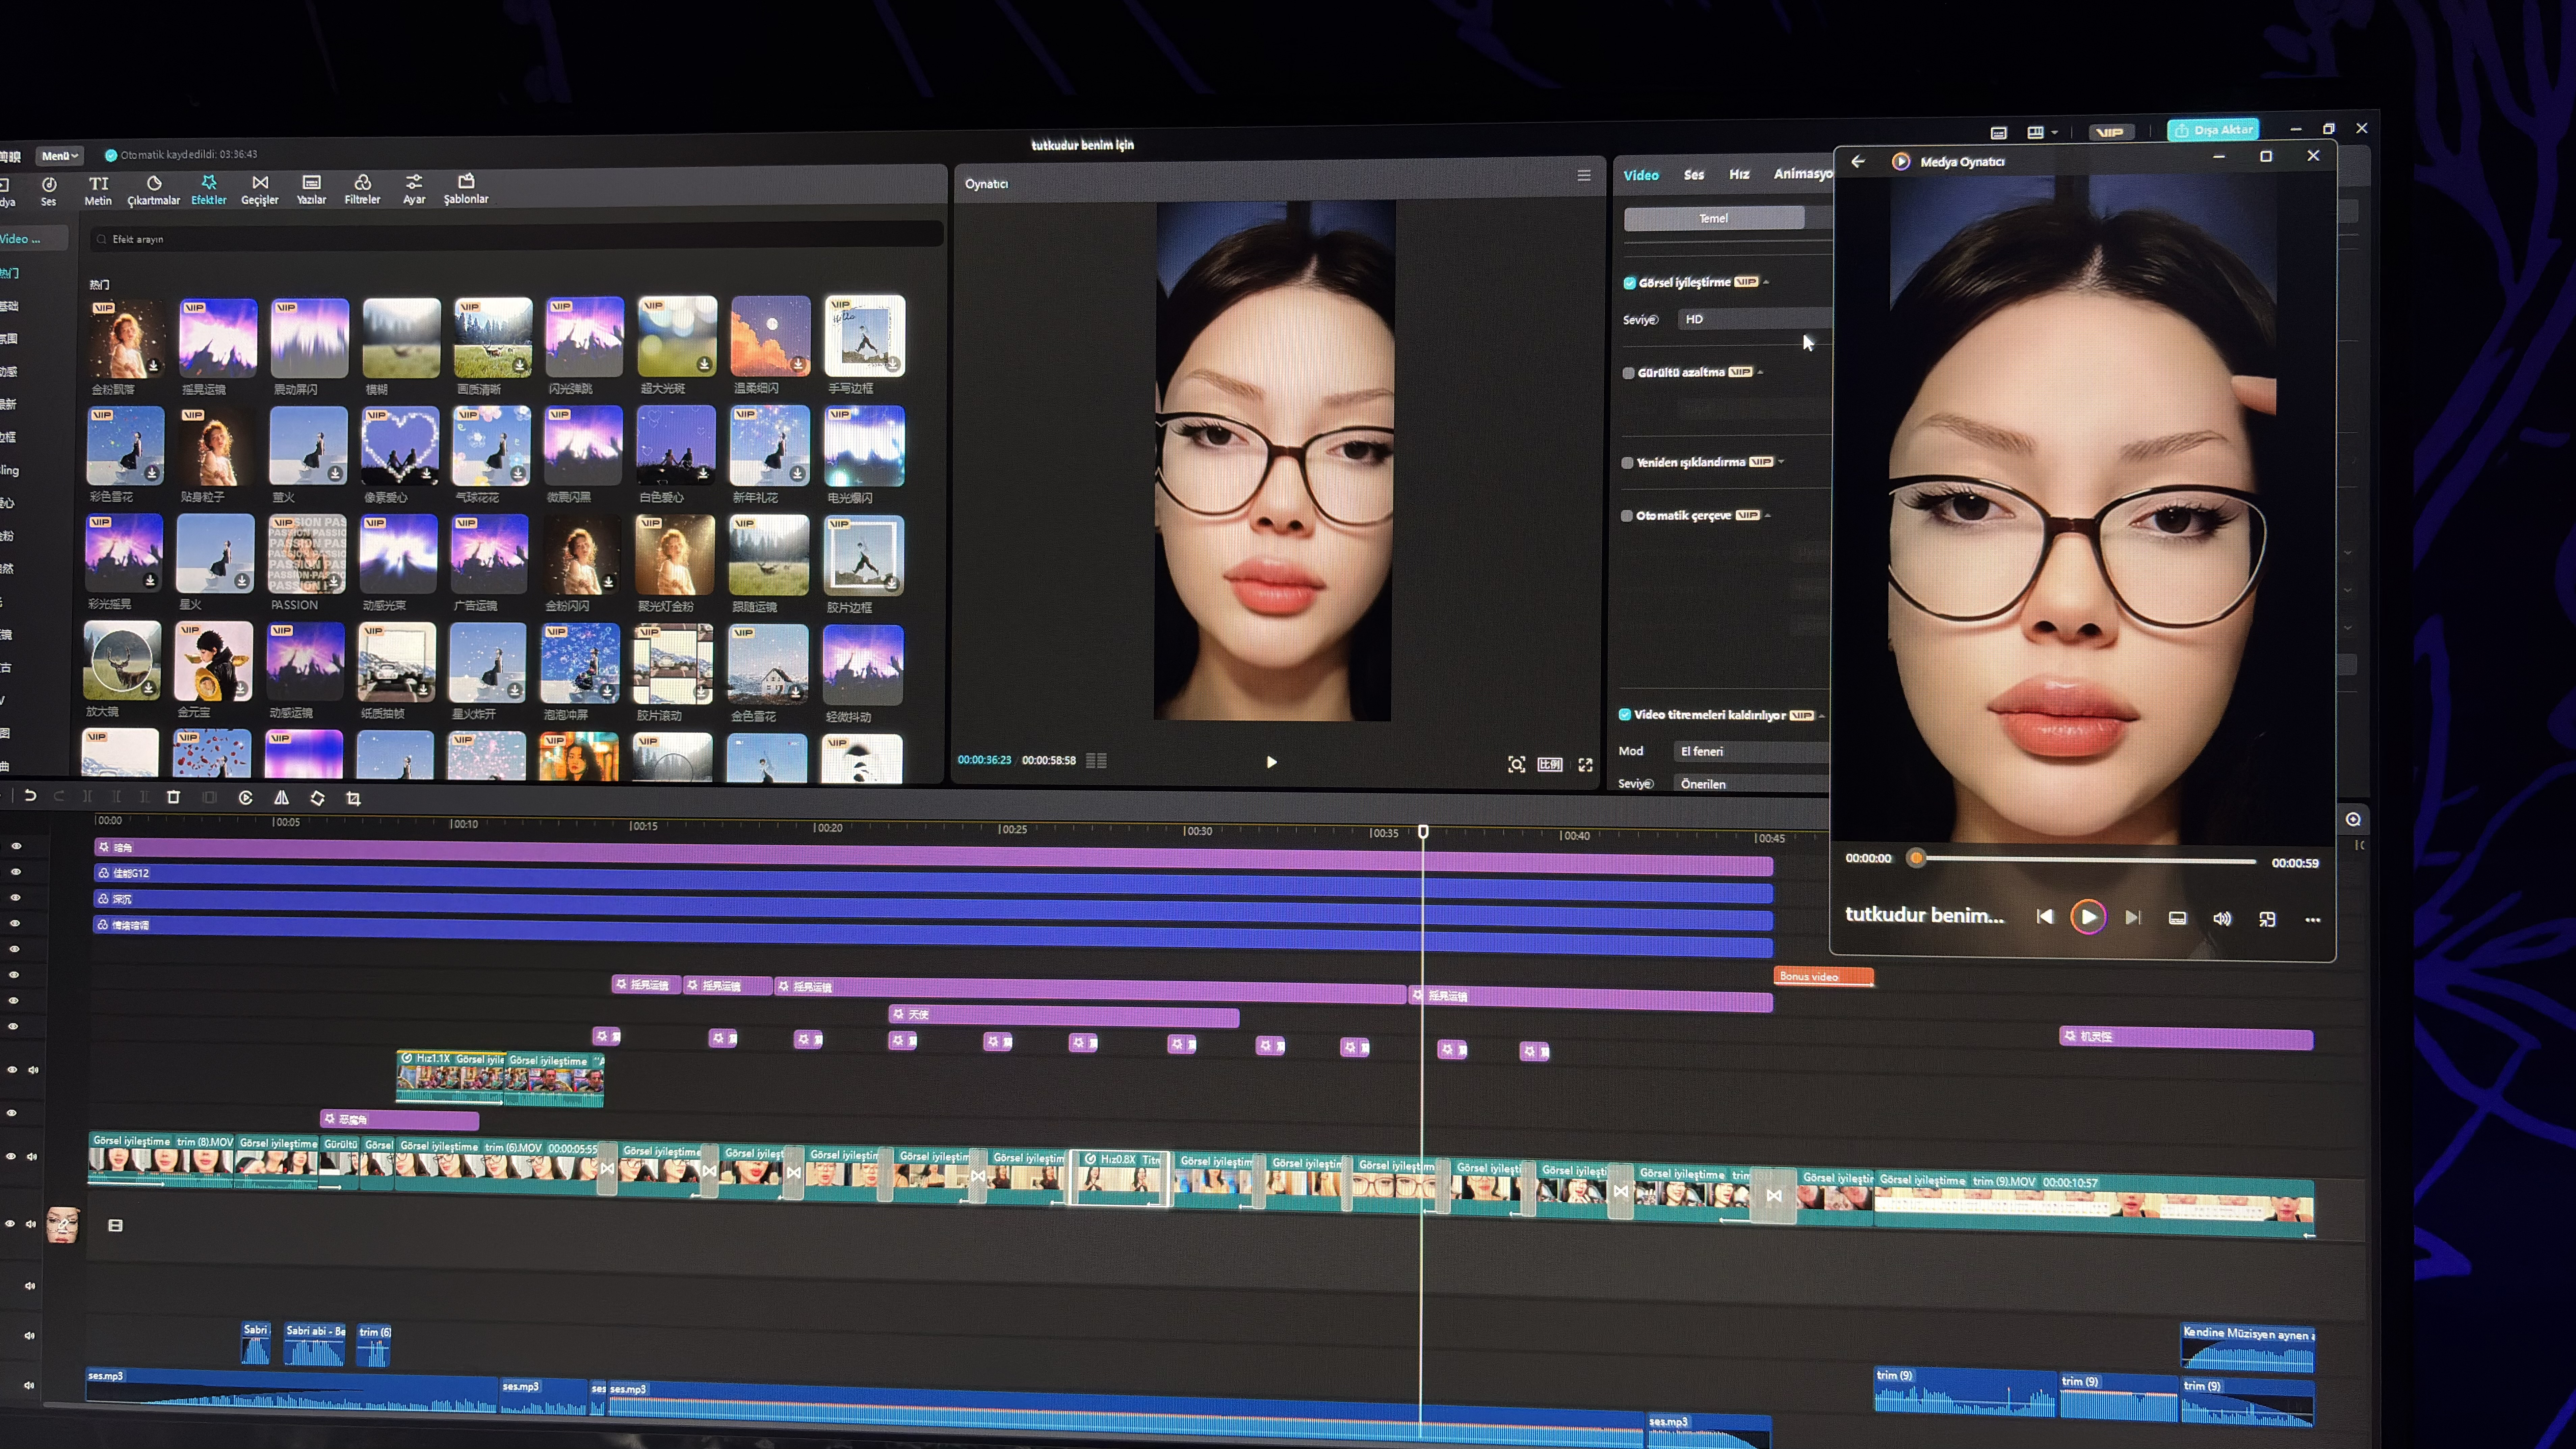Image resolution: width=2576 pixels, height=1449 pixels.
Task: Click the download arrow on the PASSION effect
Action: (333, 581)
